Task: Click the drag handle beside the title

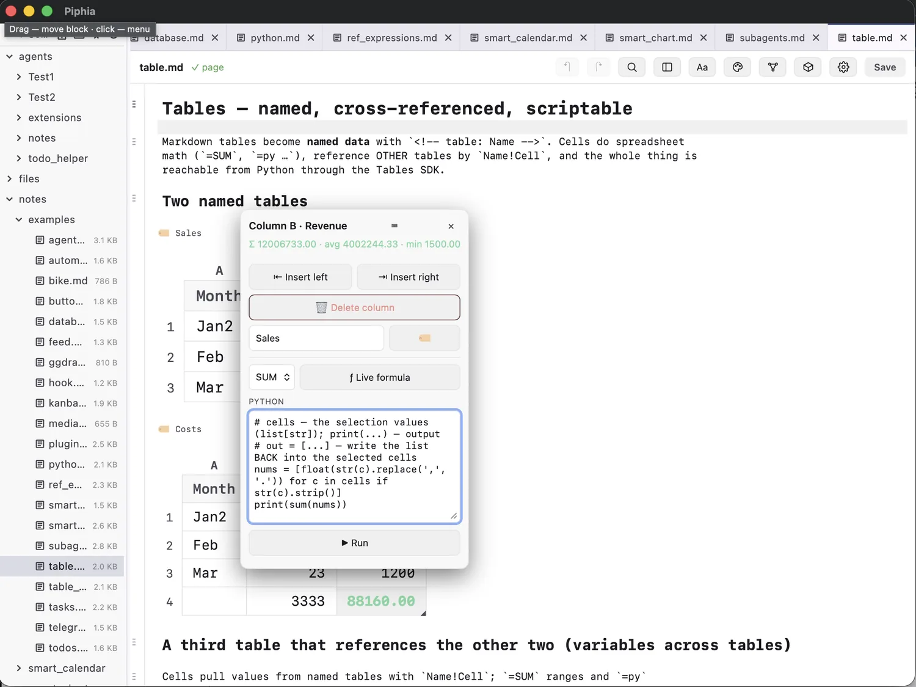Action: (x=134, y=105)
